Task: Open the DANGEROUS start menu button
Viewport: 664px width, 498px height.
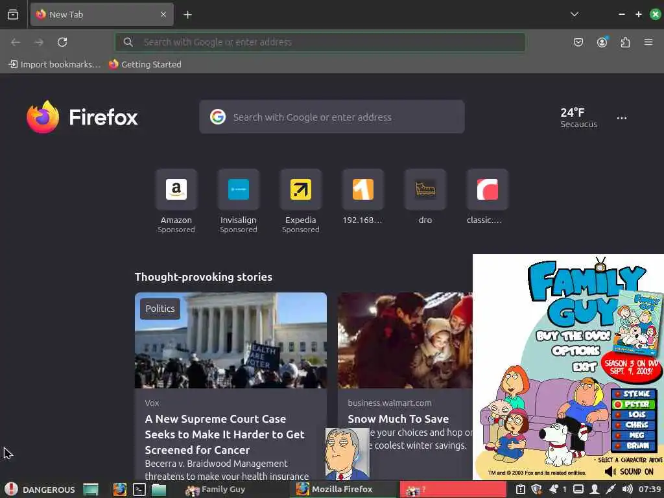Action: tap(40, 490)
